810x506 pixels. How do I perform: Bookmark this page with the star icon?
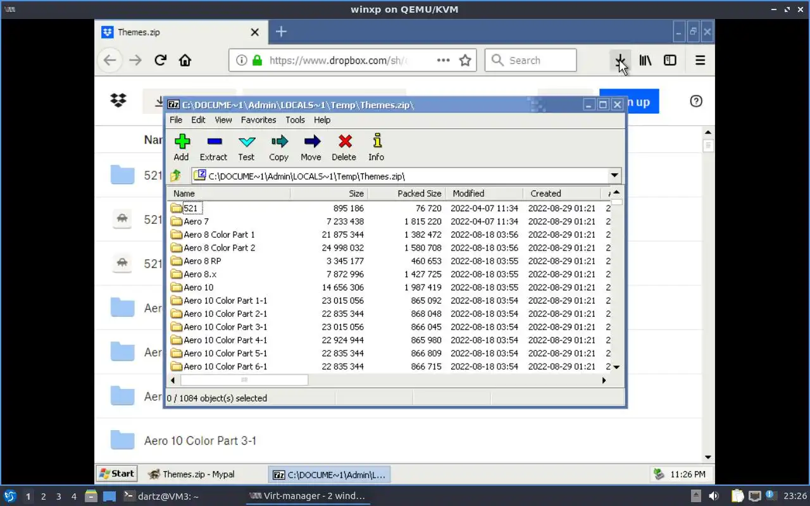tap(465, 60)
